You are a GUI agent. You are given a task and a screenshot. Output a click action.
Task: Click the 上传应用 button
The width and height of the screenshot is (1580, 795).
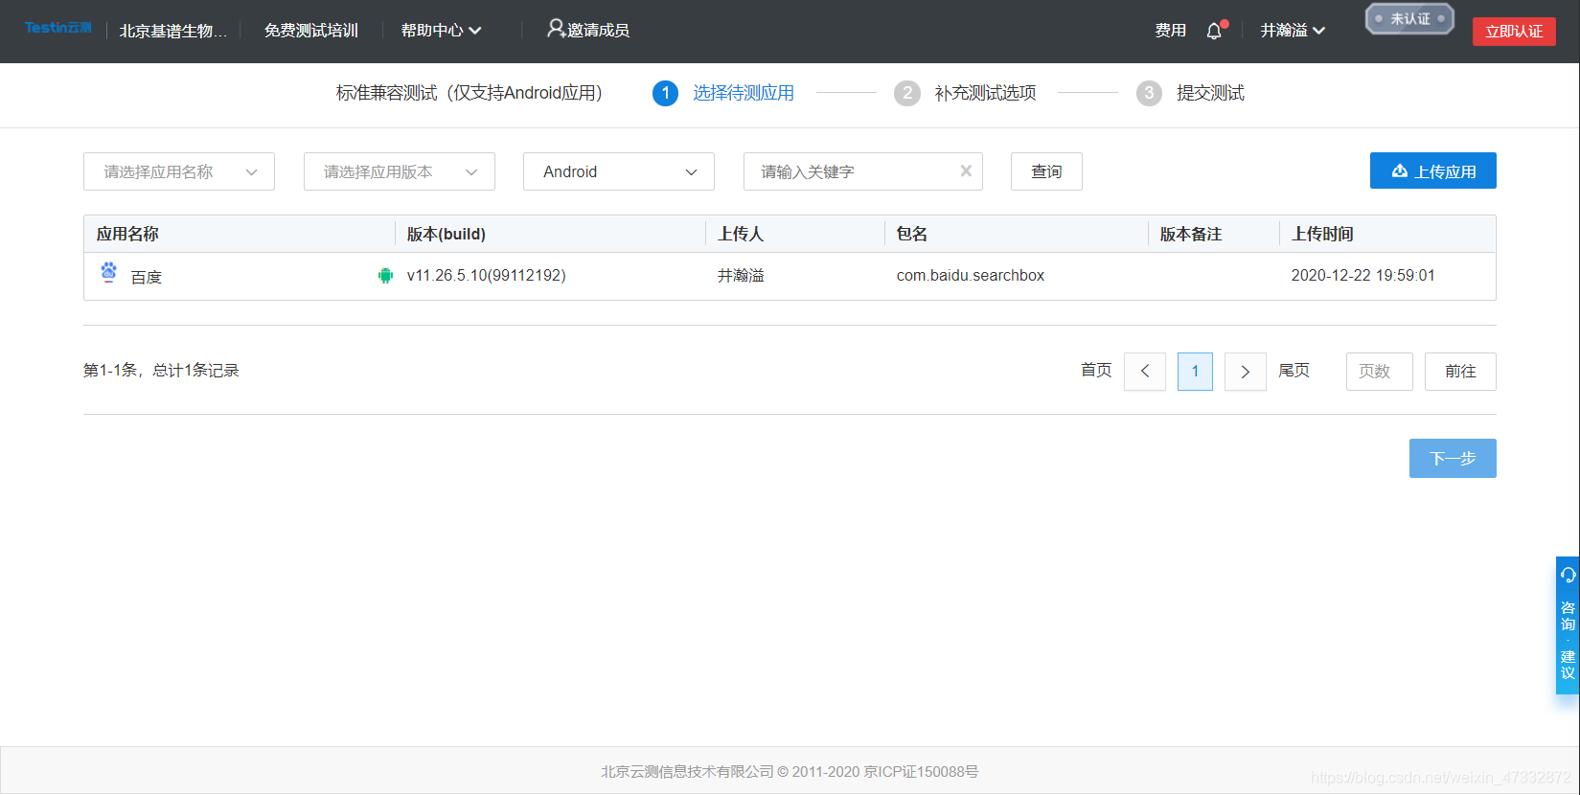tap(1433, 170)
